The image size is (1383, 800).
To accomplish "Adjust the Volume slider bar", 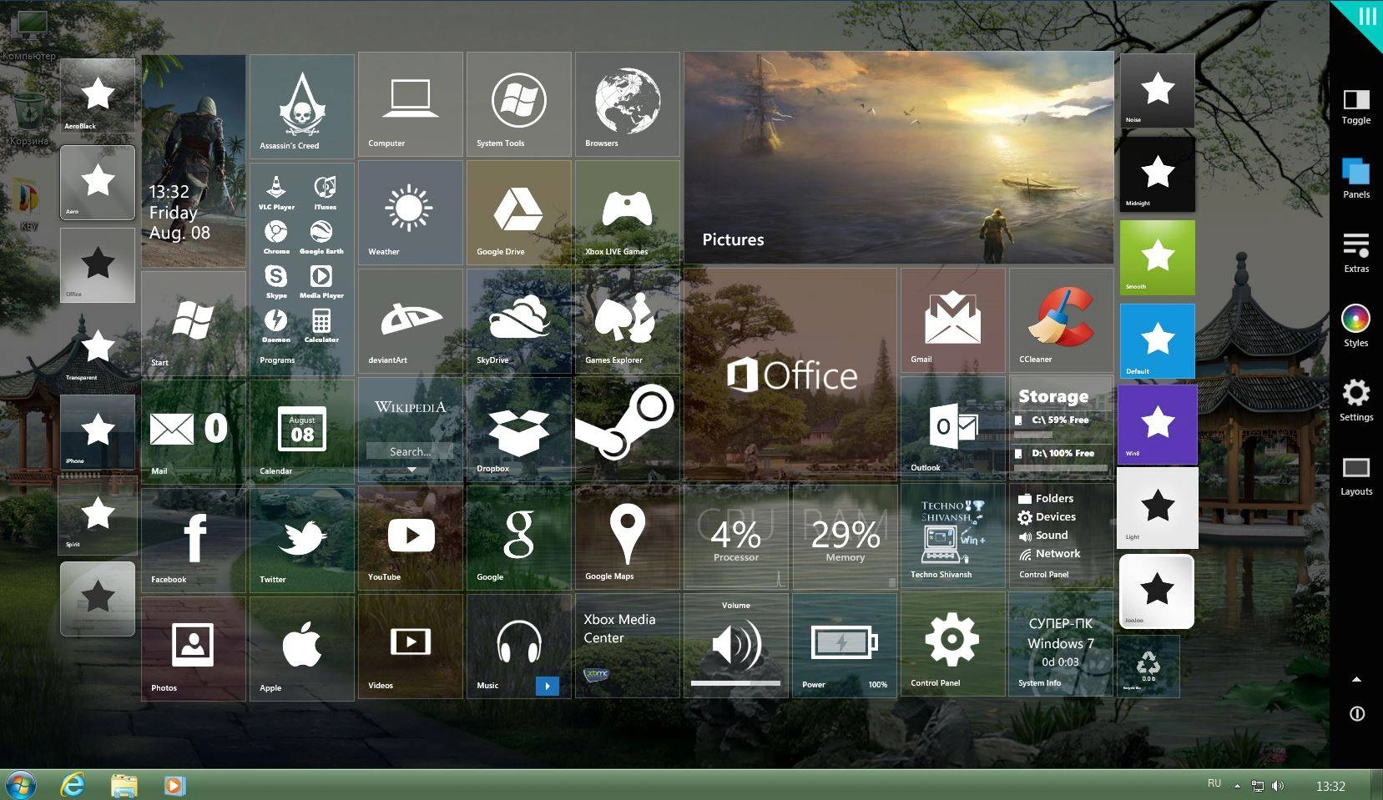I will click(735, 683).
